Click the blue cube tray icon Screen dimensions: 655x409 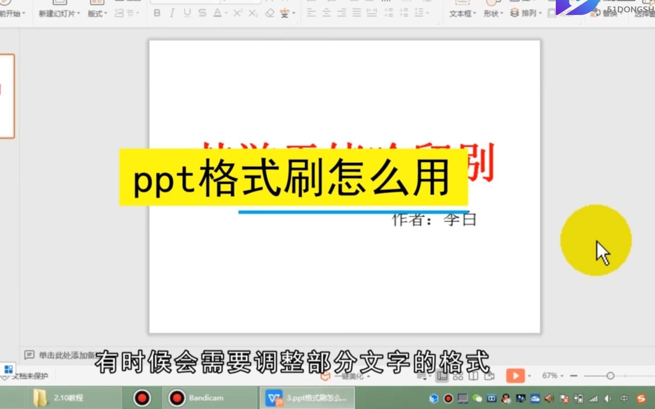pyautogui.click(x=434, y=399)
